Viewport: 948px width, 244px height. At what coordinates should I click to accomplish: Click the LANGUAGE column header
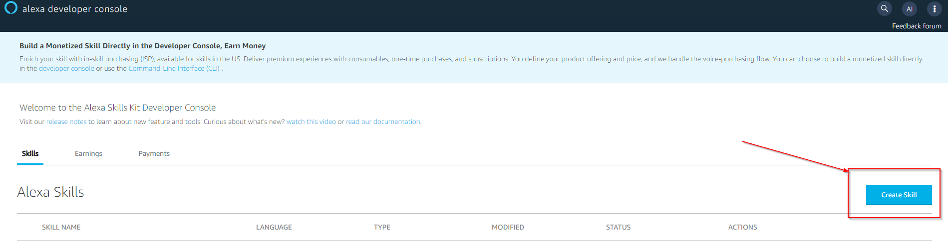tap(274, 227)
